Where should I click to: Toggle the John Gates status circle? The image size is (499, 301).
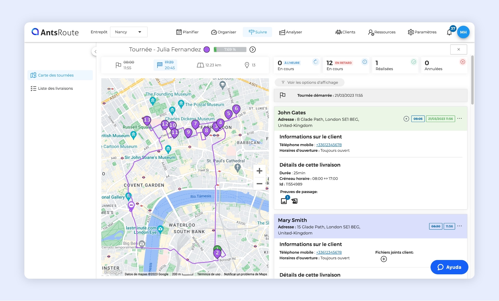406,119
